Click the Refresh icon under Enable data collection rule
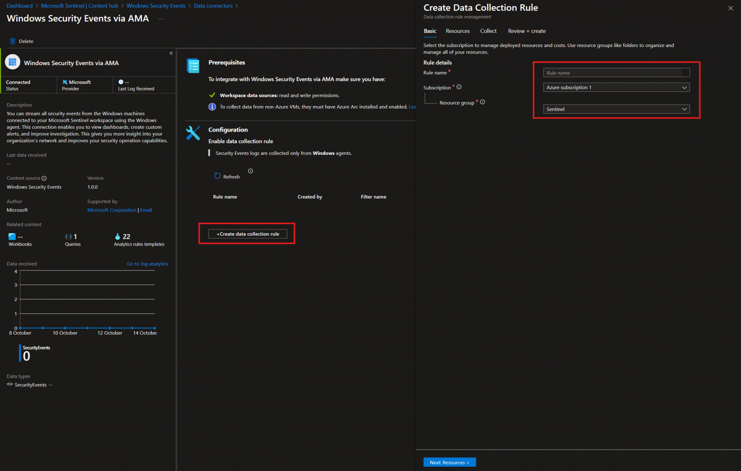 (x=217, y=175)
